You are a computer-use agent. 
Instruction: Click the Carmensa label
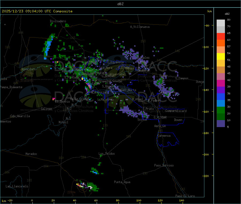(x=164, y=136)
